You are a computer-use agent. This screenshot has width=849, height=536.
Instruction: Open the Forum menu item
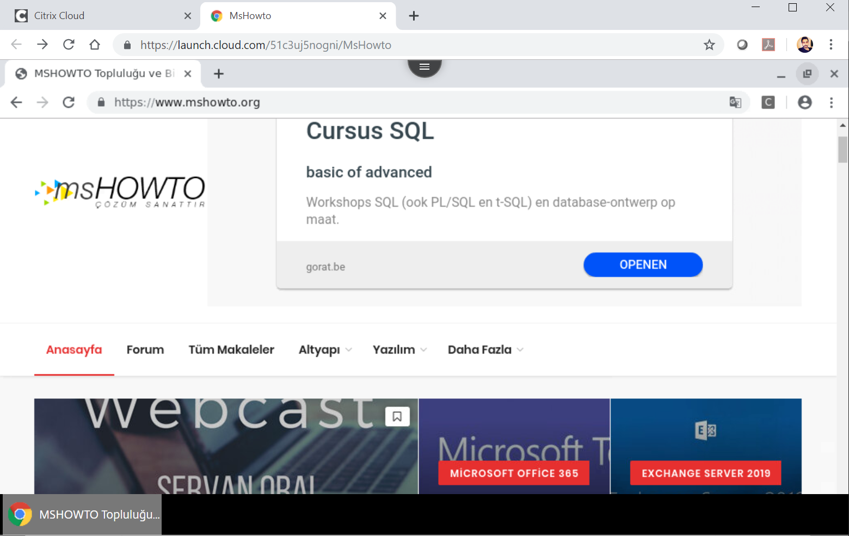click(x=145, y=349)
